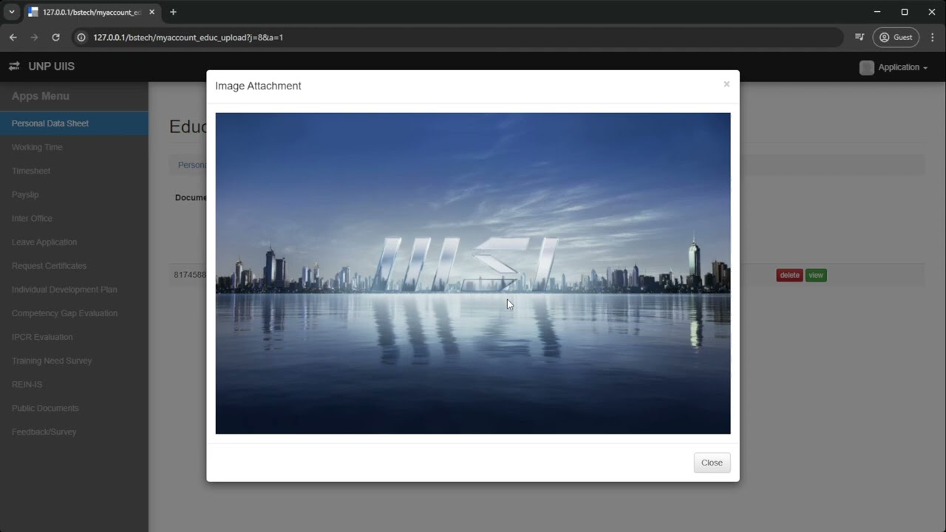Screen dimensions: 946x532
Task: Open REIN-IS menu item
Action: click(x=74, y=384)
